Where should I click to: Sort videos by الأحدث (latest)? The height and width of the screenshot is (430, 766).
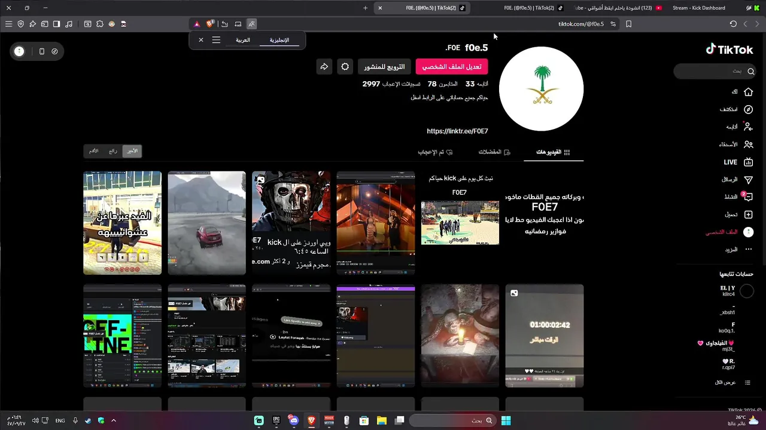click(132, 151)
